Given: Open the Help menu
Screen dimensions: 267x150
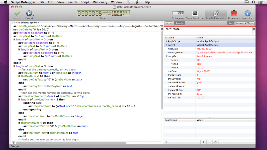Looking at the screenshot, I should pos(147,2).
